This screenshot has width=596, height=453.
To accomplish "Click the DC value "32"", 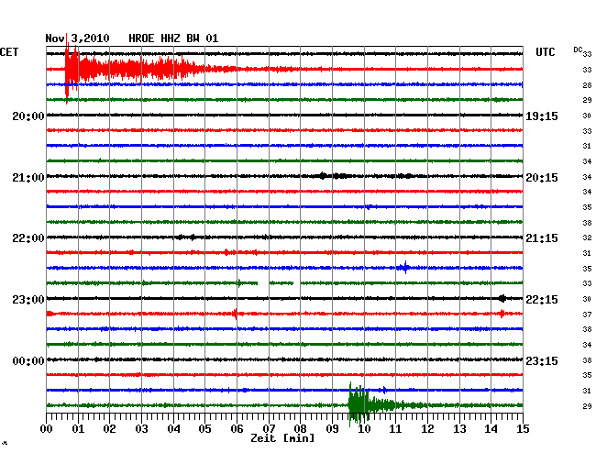I will [x=587, y=238].
